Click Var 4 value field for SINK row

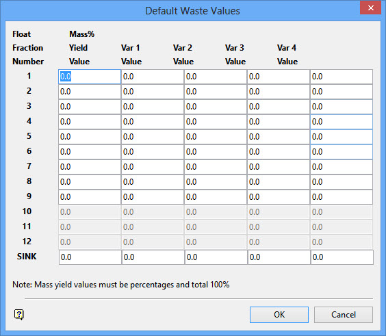tap(342, 257)
